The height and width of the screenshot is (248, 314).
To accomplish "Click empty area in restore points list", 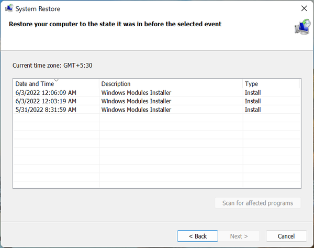I will [157, 152].
